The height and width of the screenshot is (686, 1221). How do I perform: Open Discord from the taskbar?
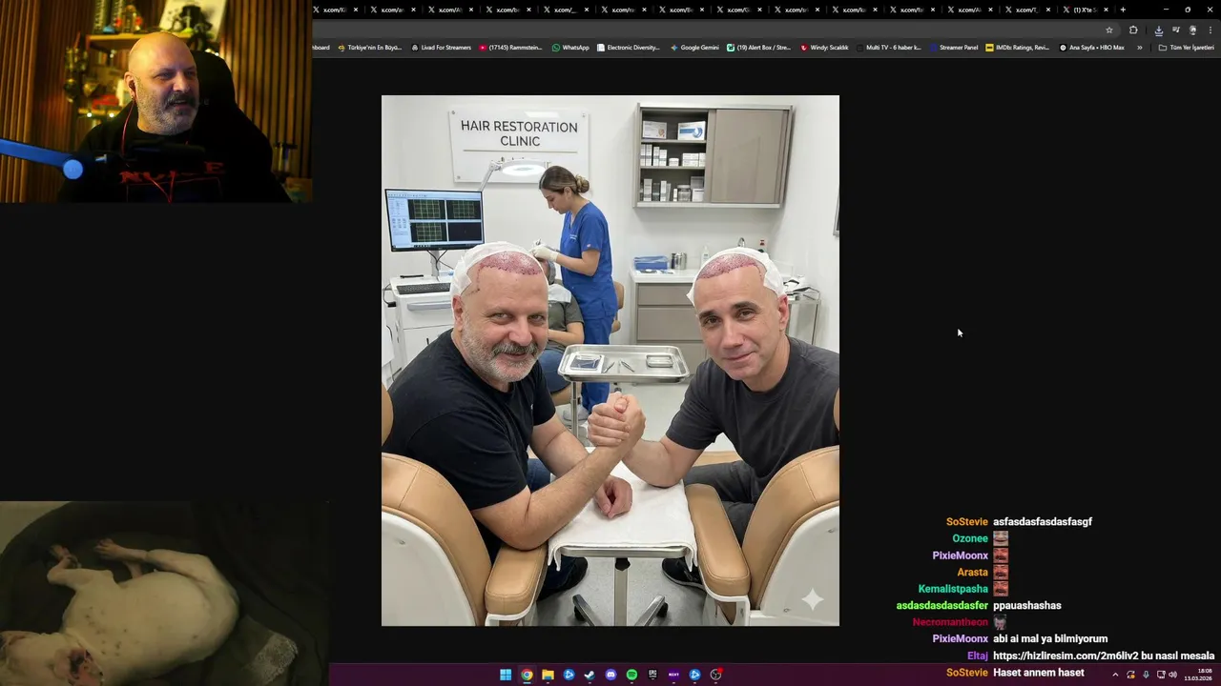[x=610, y=675]
